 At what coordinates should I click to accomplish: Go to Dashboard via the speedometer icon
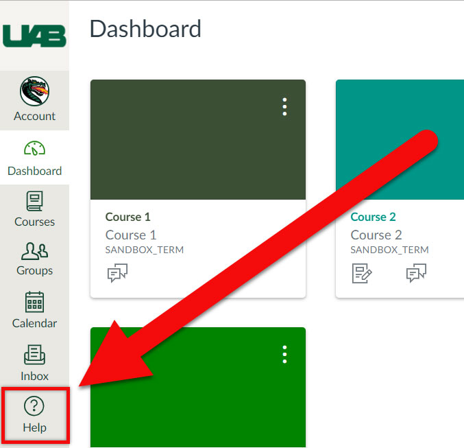(34, 148)
